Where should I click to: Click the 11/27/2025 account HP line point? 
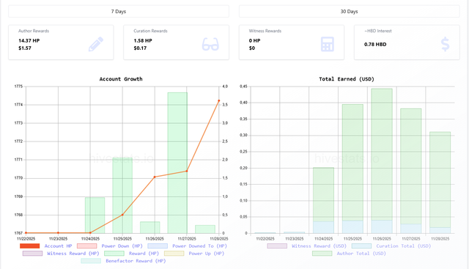coord(187,172)
